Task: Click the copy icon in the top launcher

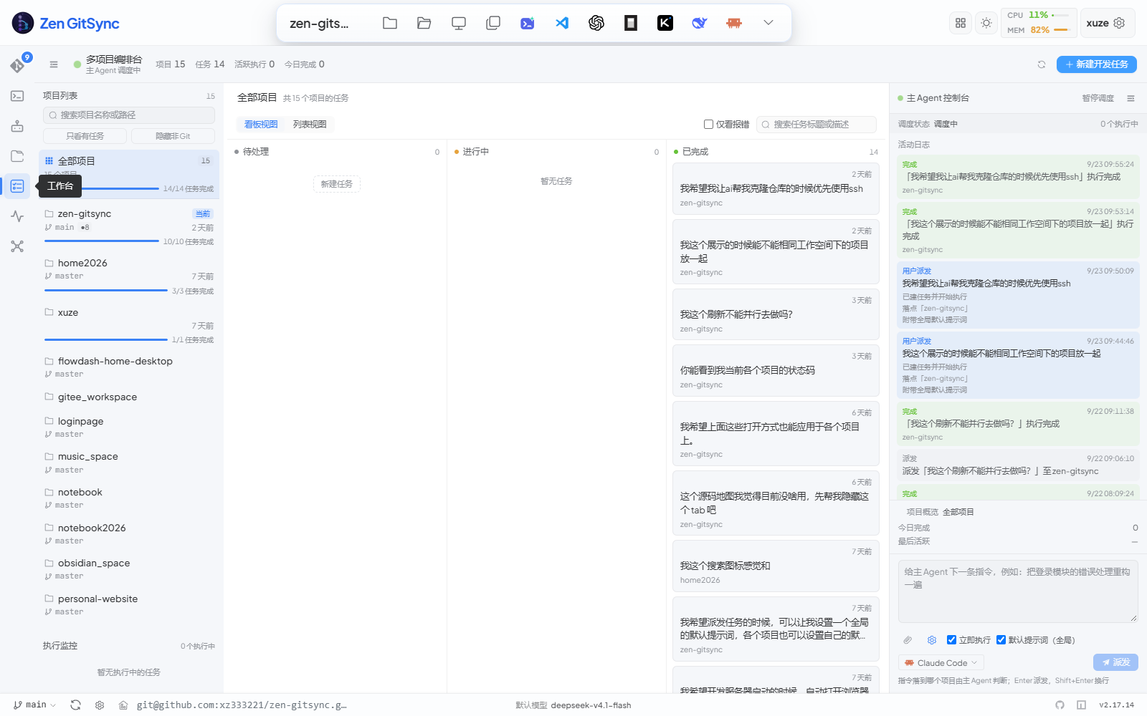Action: 493,23
